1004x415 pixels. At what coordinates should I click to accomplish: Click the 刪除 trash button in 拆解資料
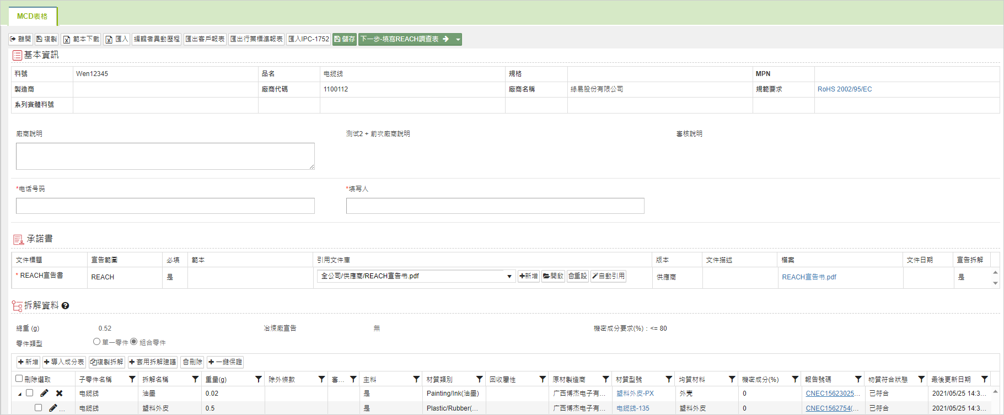(192, 362)
